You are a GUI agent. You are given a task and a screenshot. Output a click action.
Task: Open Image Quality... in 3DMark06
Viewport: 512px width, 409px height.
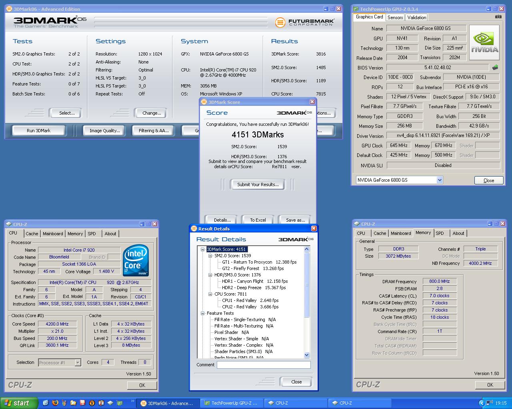pyautogui.click(x=104, y=131)
